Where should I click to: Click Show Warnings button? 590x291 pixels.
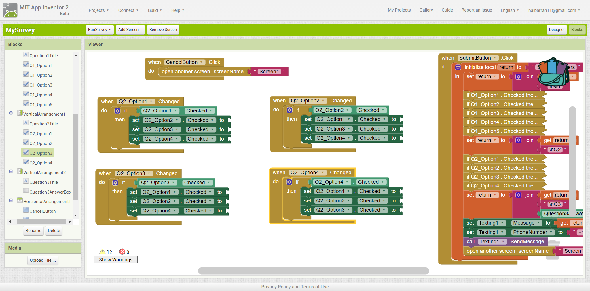click(116, 260)
